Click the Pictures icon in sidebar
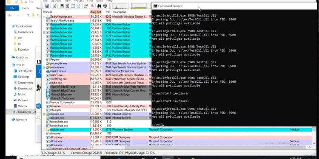The width and height of the screenshot is (319, 159). pyautogui.click(x=15, y=100)
